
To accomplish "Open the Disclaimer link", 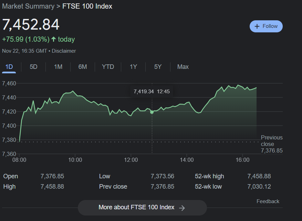I will tap(64, 51).
